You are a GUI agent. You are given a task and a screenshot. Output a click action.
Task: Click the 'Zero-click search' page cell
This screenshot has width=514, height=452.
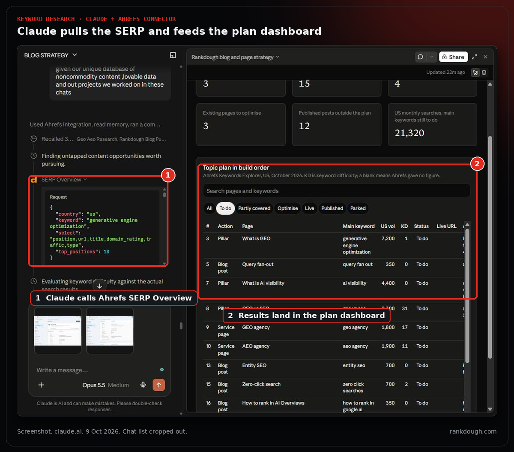tap(261, 384)
